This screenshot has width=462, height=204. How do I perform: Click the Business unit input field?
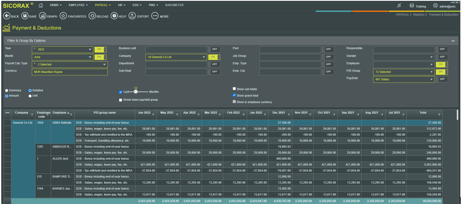click(176, 49)
